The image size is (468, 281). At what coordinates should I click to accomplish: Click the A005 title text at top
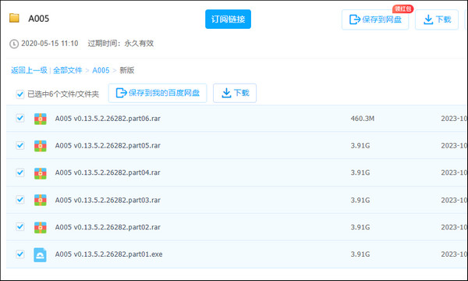tap(39, 19)
